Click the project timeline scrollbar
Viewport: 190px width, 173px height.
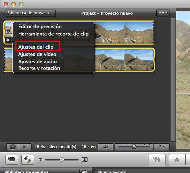173,79
